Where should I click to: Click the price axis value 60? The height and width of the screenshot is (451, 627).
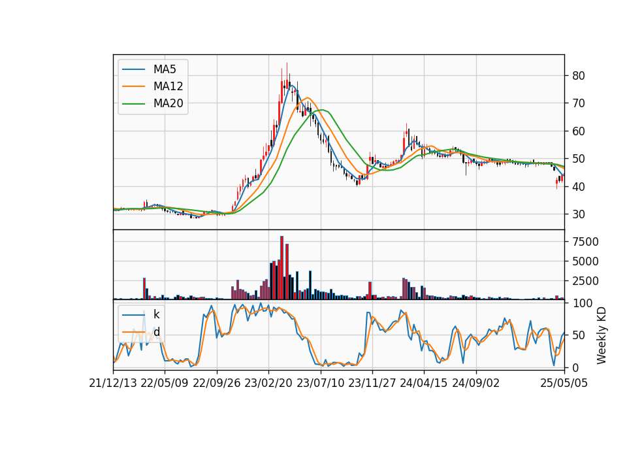(x=578, y=131)
